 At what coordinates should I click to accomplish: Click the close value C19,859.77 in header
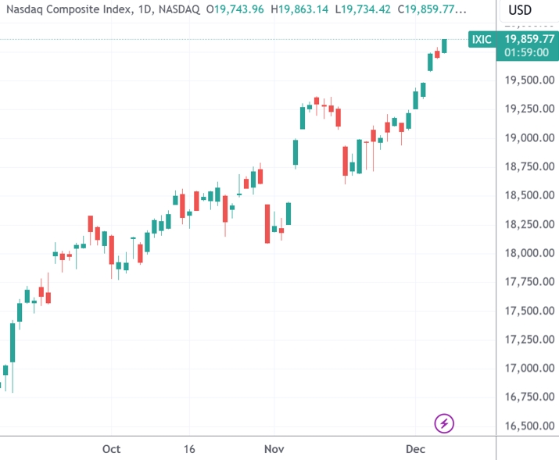432,9
